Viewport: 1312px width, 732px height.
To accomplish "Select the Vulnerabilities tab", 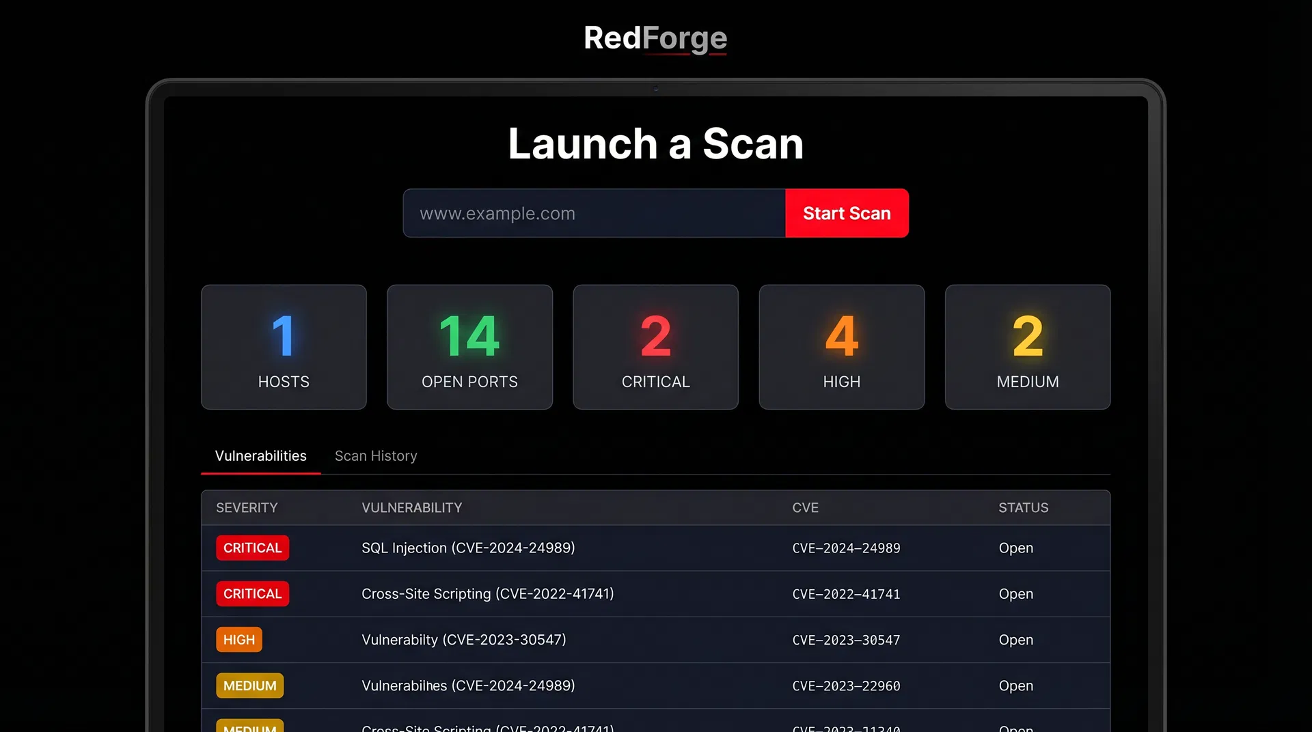I will click(260, 455).
